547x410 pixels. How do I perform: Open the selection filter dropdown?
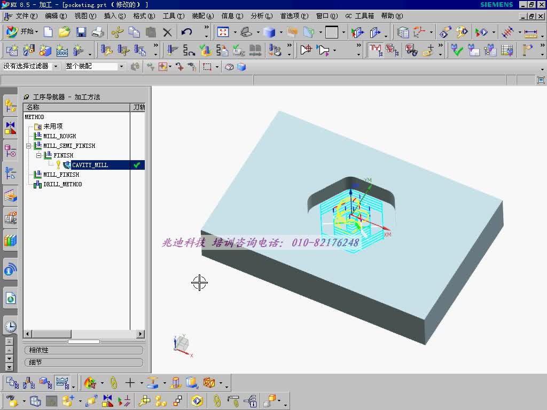click(56, 66)
